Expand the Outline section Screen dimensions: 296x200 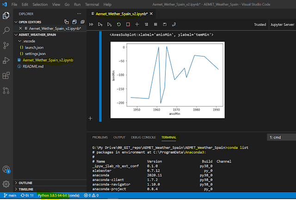click(16, 183)
